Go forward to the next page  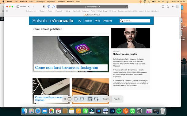point(33,7)
